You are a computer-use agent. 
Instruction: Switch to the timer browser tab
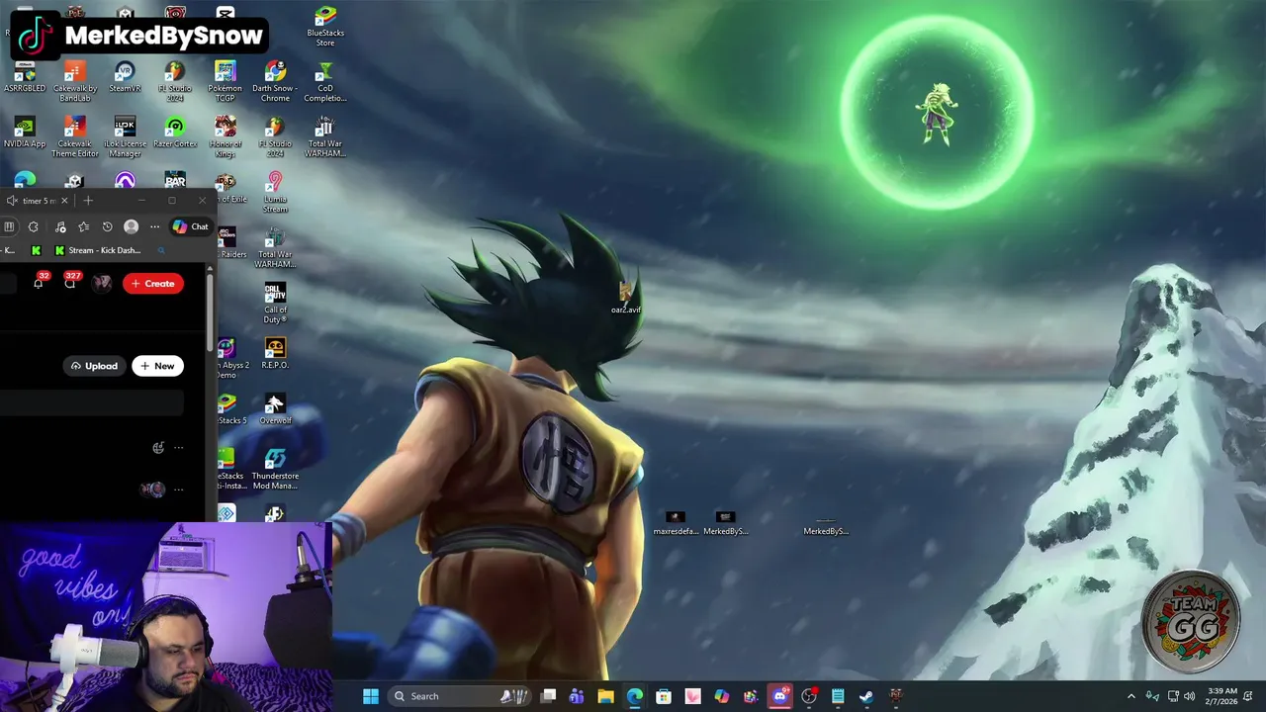click(38, 201)
